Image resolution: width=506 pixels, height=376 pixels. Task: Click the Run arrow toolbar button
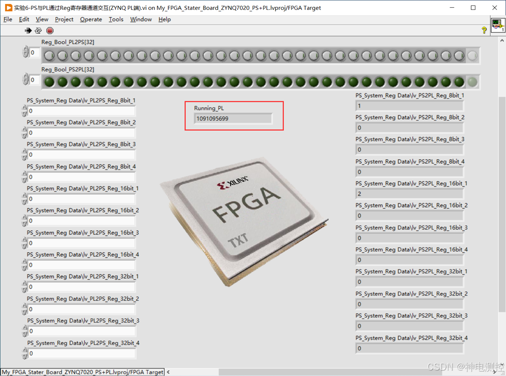point(28,31)
